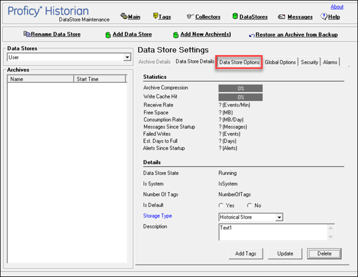Open the Main page link
Viewport: 358px width, 277px height.
[x=134, y=17]
